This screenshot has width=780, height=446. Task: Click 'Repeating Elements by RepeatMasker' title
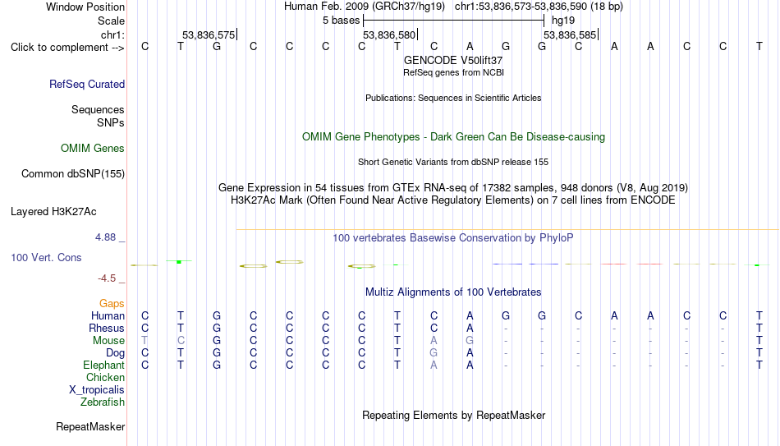[453, 415]
